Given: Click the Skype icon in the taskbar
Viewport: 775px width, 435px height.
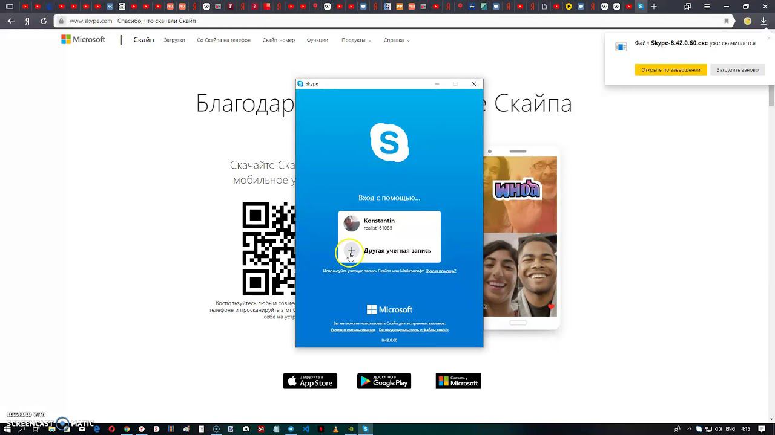Looking at the screenshot, I should [x=365, y=429].
